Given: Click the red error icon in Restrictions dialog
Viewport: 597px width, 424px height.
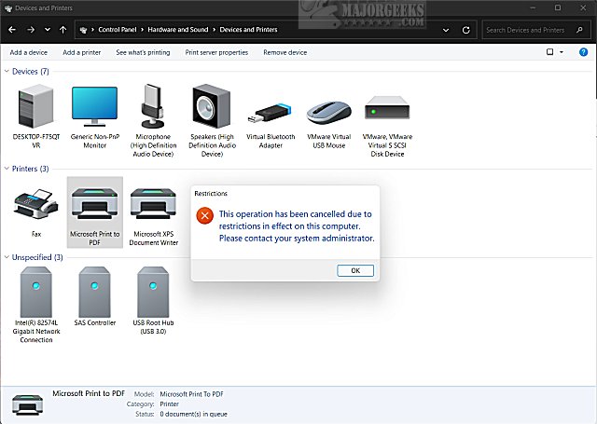Looking at the screenshot, I should click(205, 215).
